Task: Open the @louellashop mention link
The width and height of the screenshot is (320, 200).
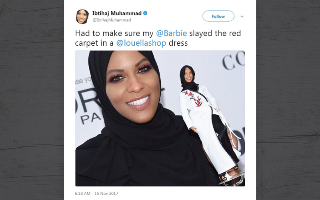Action: (141, 43)
